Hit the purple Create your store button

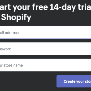coord(74,81)
